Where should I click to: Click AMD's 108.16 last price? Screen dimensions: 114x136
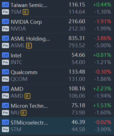click(77, 88)
